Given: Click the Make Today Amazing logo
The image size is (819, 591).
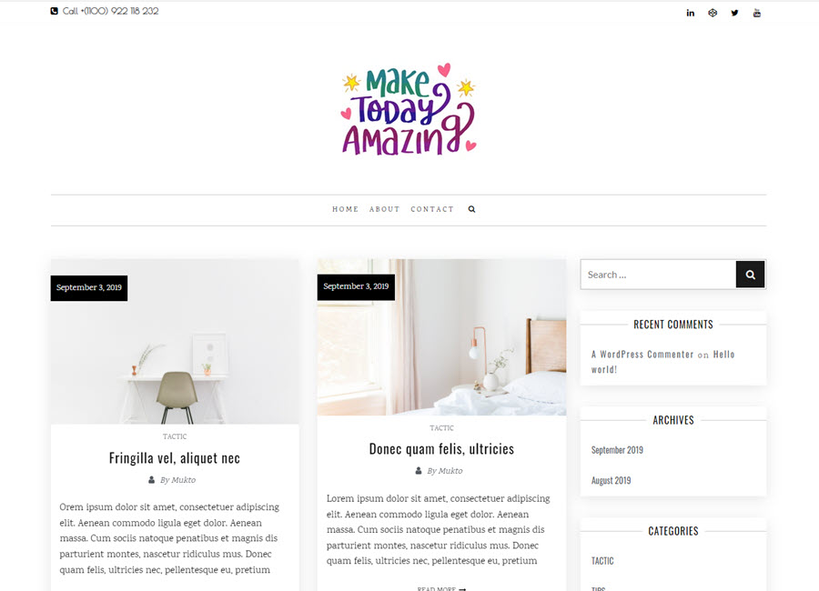Looking at the screenshot, I should [409, 110].
